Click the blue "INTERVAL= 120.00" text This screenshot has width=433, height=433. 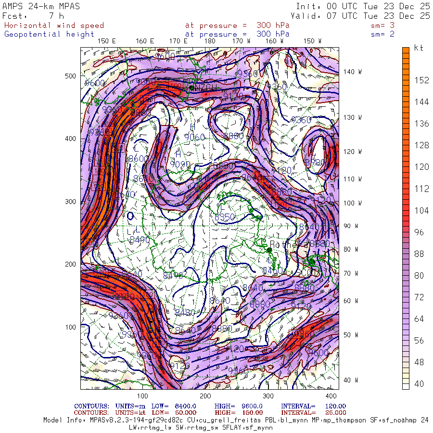(313, 406)
